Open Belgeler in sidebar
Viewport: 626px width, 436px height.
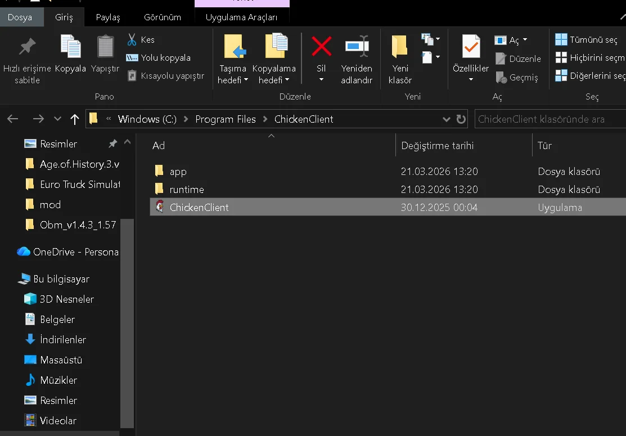pyautogui.click(x=57, y=320)
